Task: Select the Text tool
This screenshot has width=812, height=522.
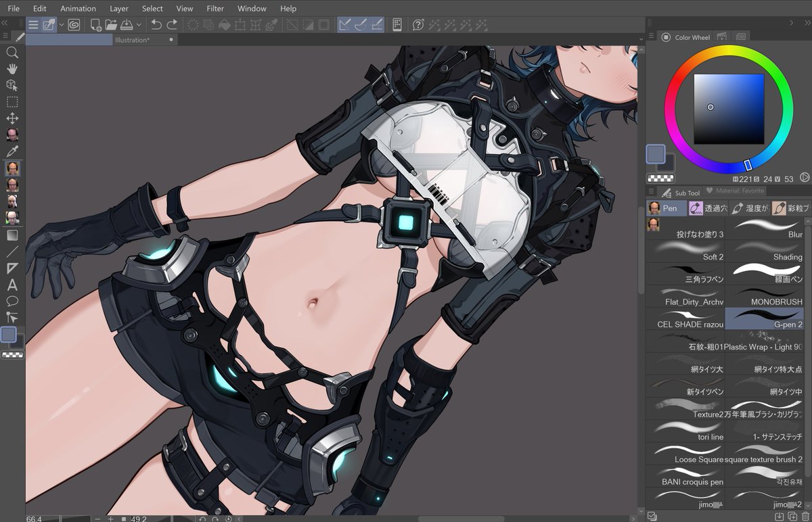Action: (12, 285)
